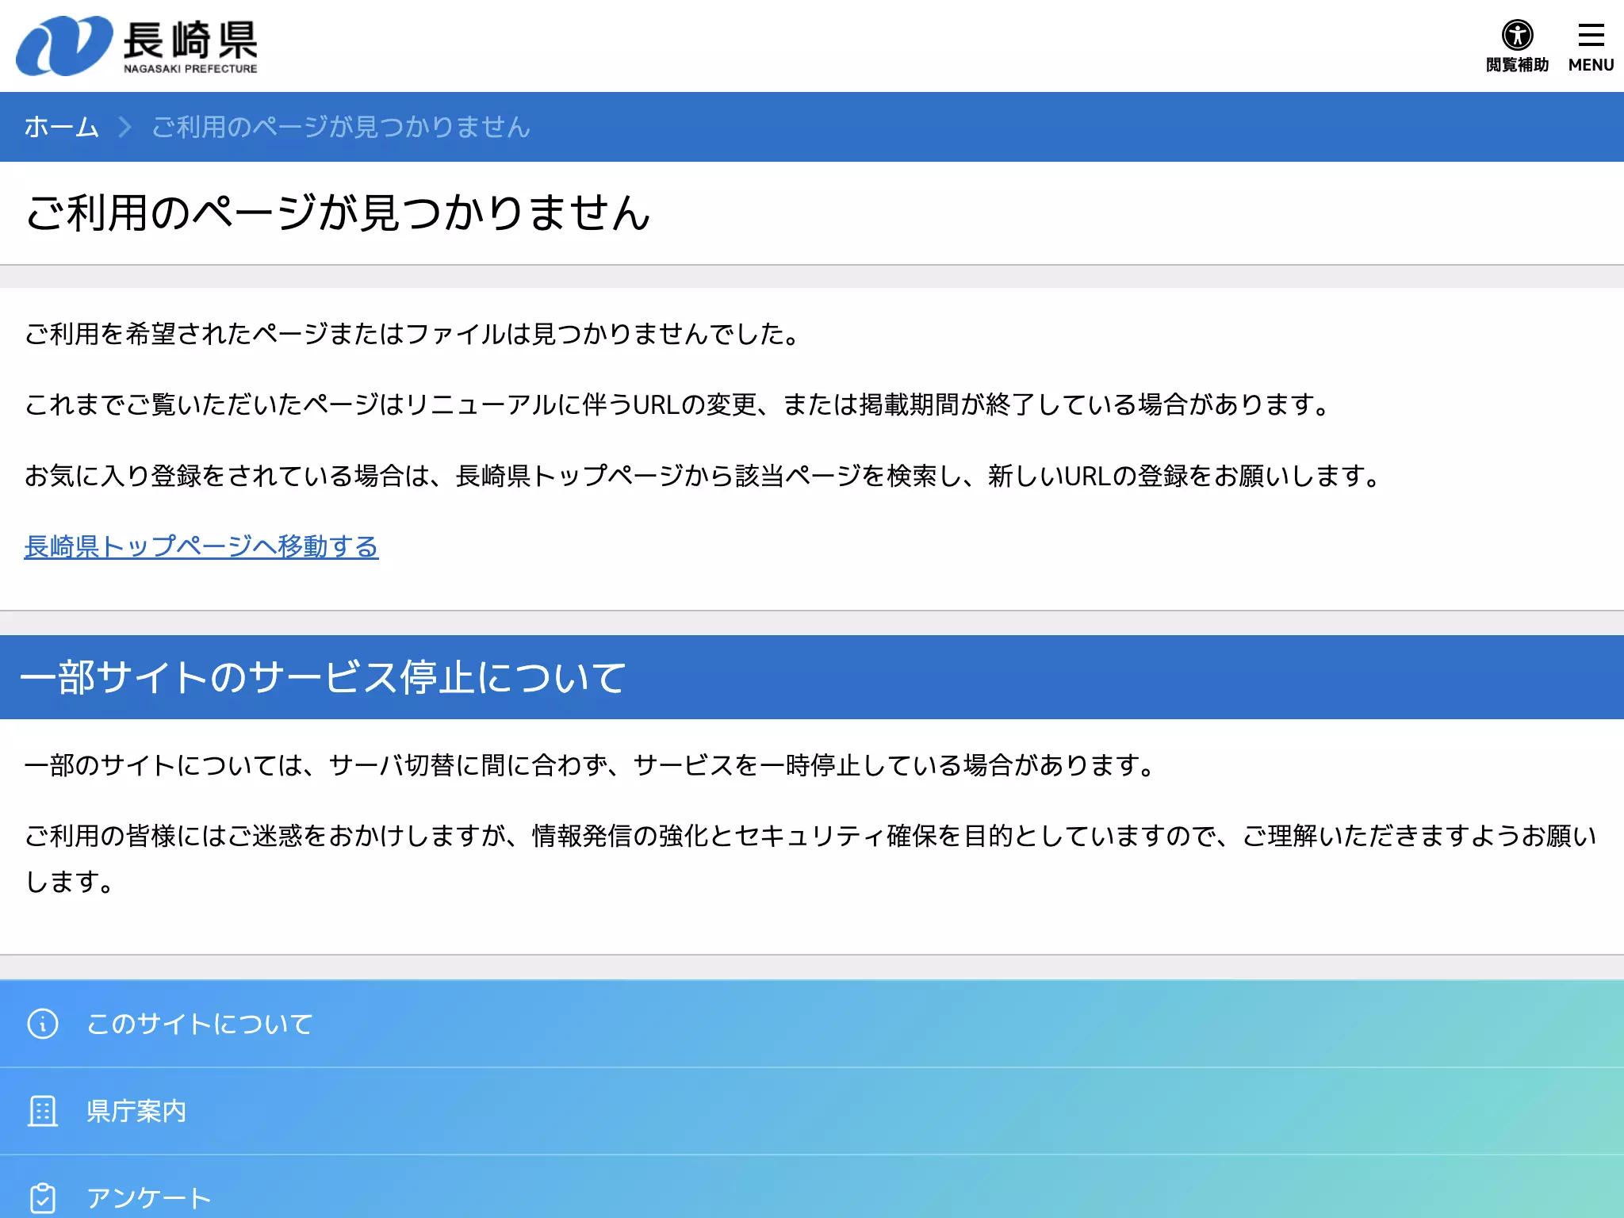Click the sentence starting ご利用を希望されたページ
The width and height of the screenshot is (1624, 1218).
(x=412, y=334)
